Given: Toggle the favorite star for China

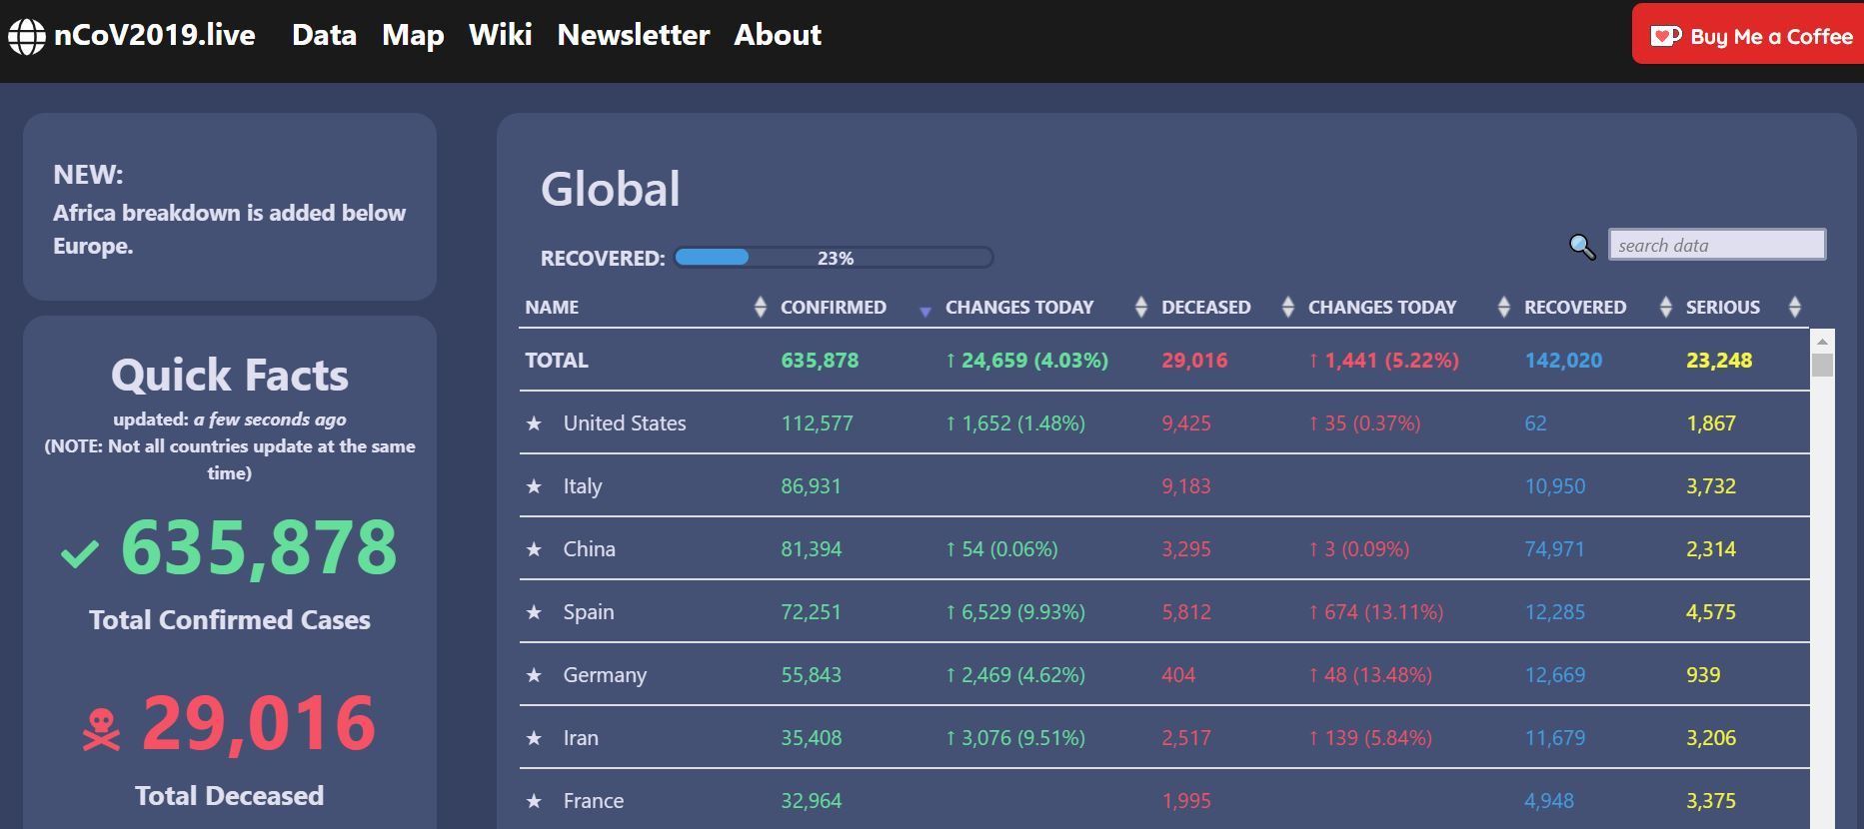Looking at the screenshot, I should coord(535,549).
